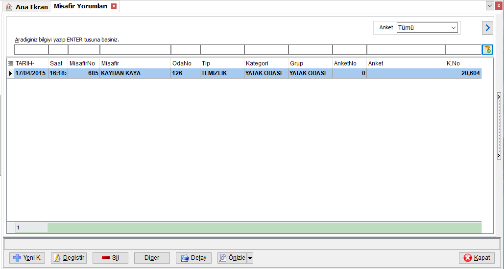Expand the Önizle dropdown arrow
The width and height of the screenshot is (504, 269).
click(250, 258)
